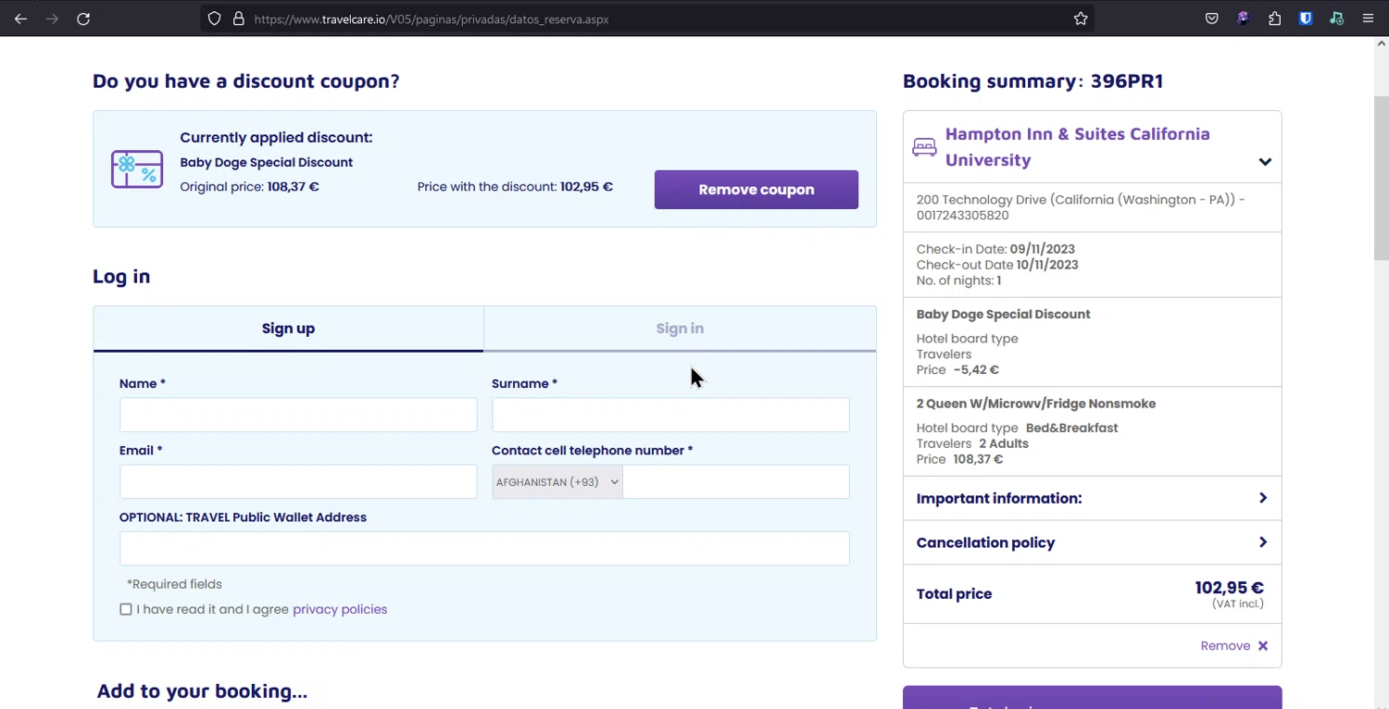Click the Baby Doge Special Discount coupon name
Viewport: 1389px width, 709px height.
267,162
